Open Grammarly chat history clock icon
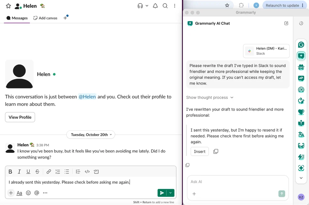The width and height of the screenshot is (309, 205). pyautogui.click(x=301, y=23)
